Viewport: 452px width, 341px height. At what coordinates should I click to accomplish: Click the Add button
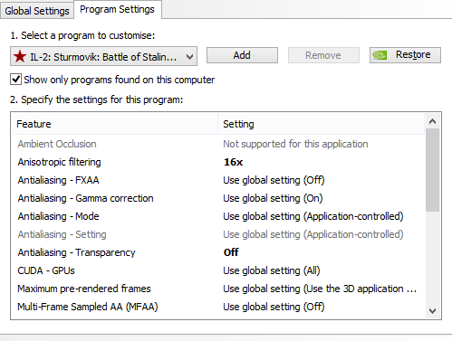tap(242, 55)
